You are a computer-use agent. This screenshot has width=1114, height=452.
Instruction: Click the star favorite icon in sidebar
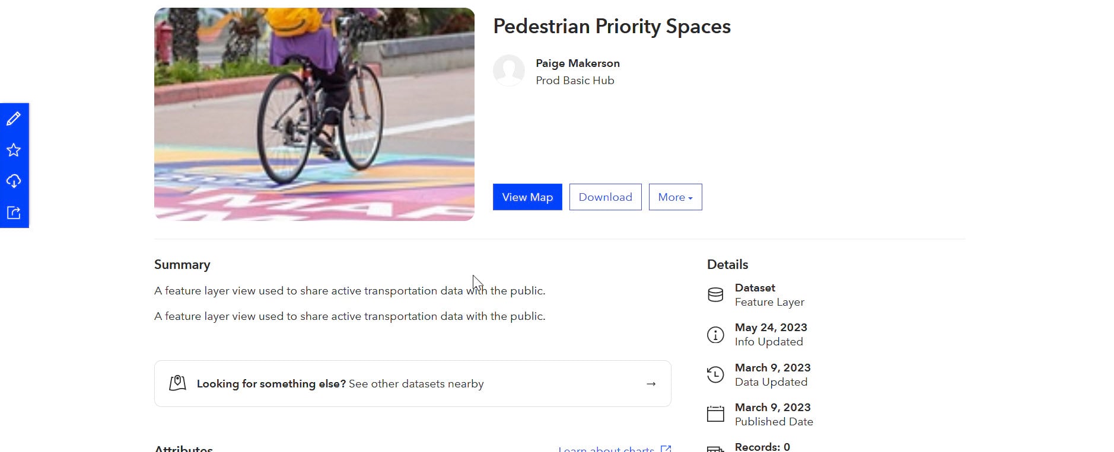[x=14, y=150]
